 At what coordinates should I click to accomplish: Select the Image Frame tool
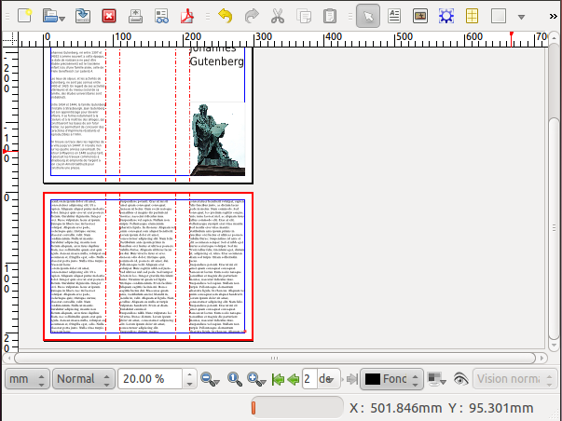pyautogui.click(x=420, y=16)
